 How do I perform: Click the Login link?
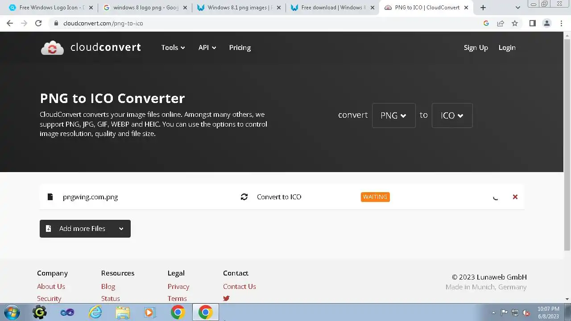[507, 48]
